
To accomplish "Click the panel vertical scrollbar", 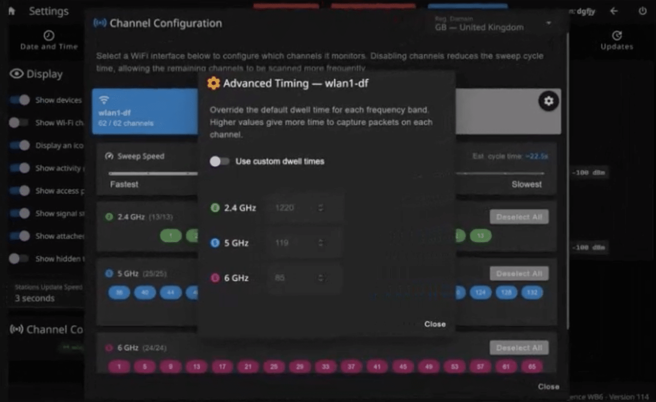I will pos(567,180).
